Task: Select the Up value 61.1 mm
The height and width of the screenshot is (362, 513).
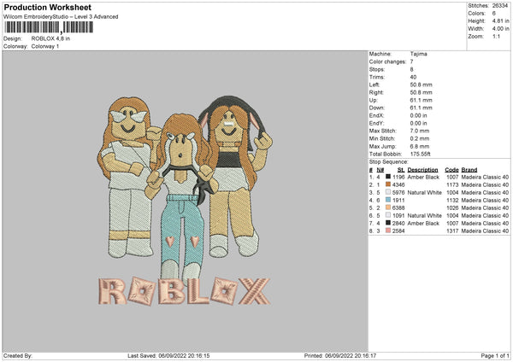Action: click(x=421, y=100)
